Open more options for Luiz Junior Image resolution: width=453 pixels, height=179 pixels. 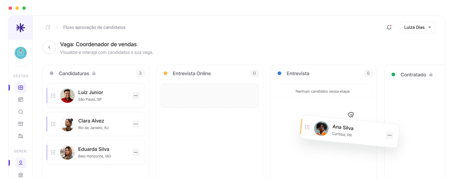[136, 95]
